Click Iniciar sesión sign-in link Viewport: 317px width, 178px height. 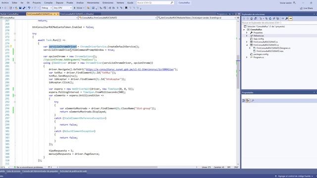tap(286, 3)
